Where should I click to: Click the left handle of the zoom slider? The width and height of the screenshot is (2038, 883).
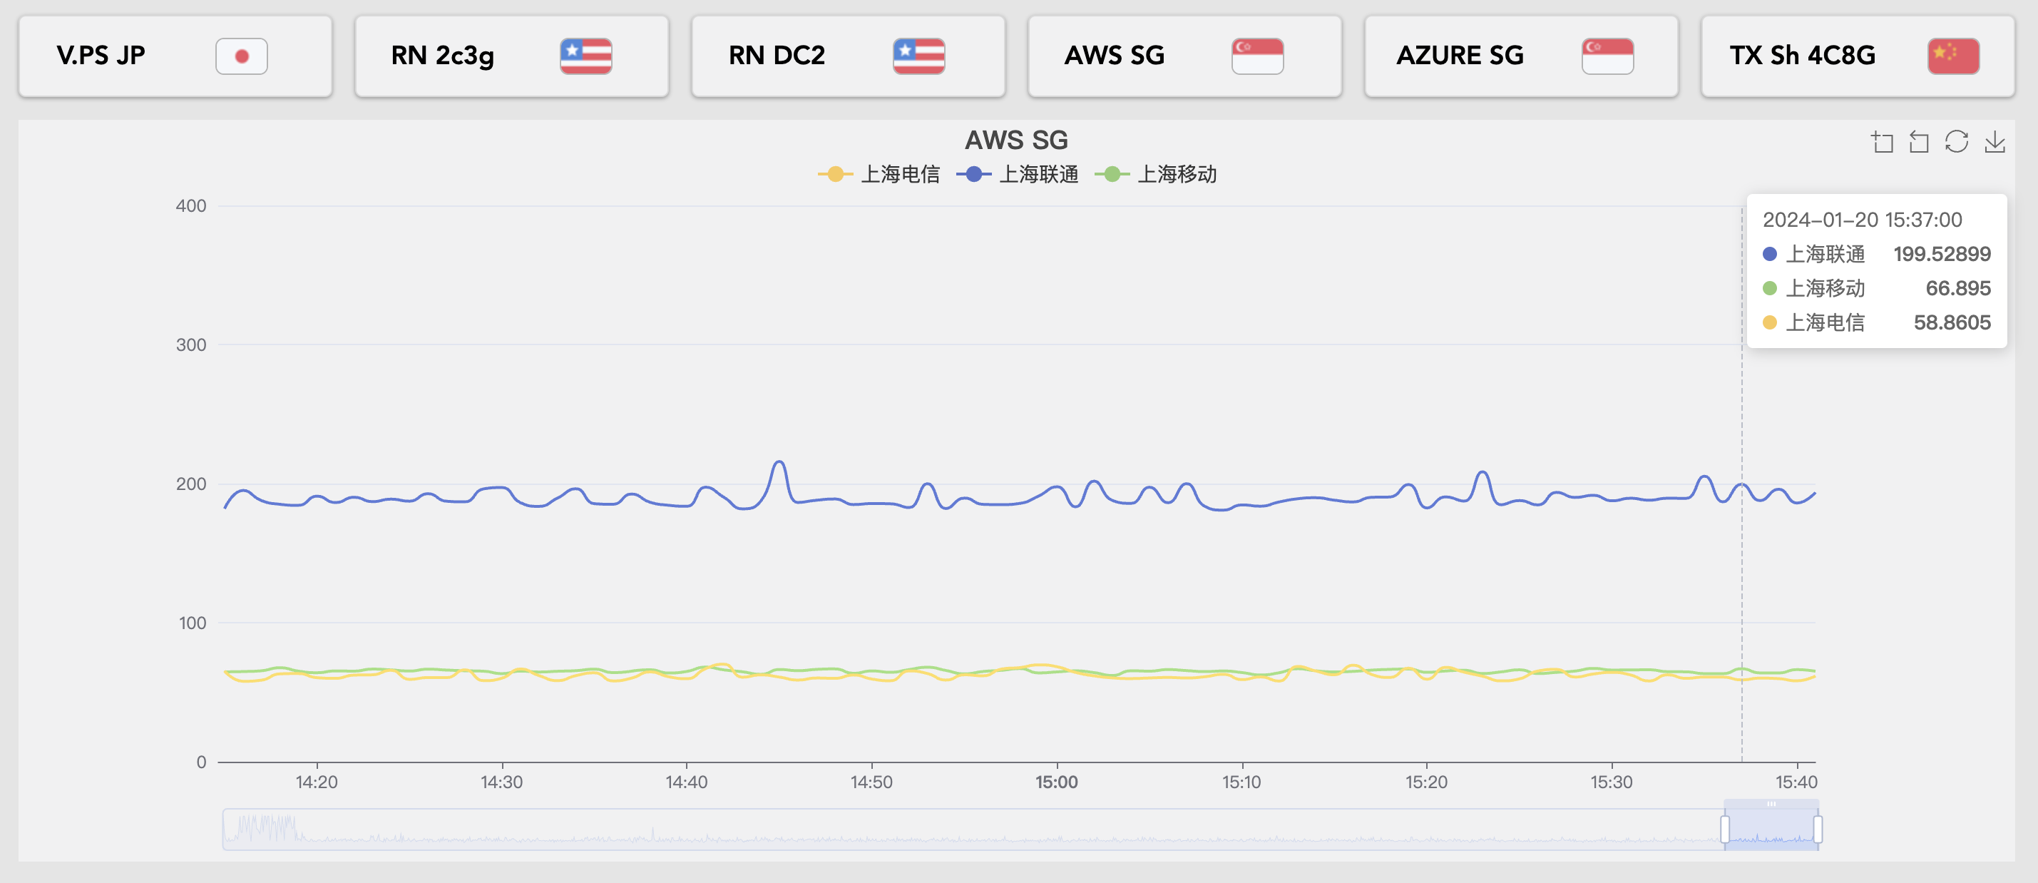(1725, 830)
